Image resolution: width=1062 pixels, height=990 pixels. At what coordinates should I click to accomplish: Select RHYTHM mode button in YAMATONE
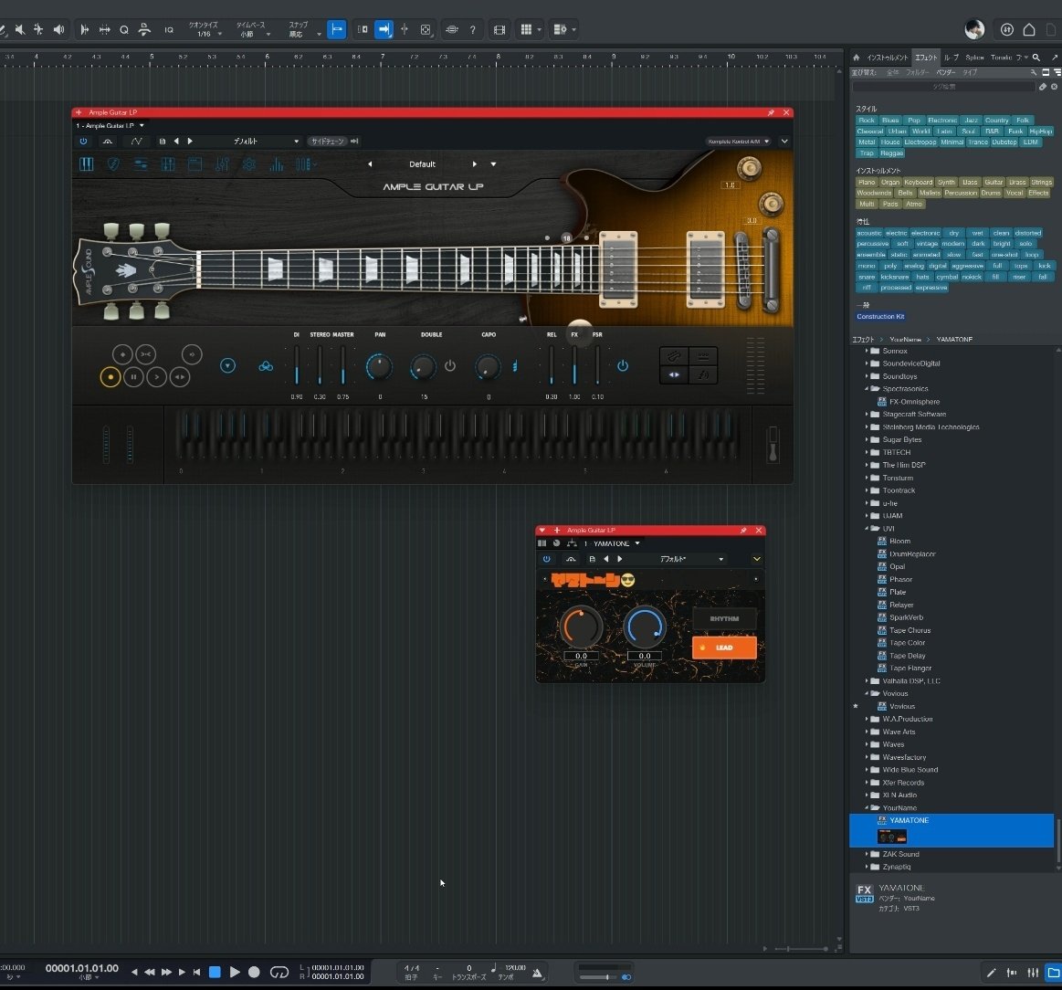click(724, 618)
